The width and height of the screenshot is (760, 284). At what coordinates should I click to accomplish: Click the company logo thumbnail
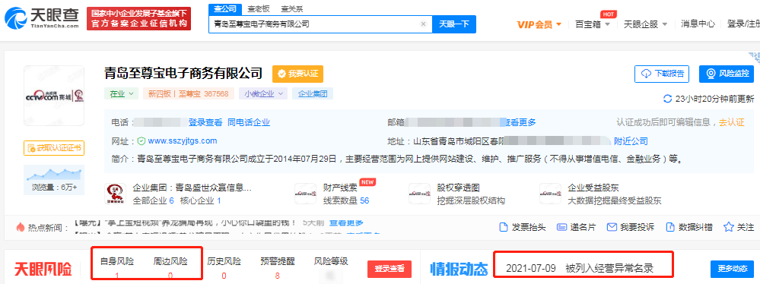pos(54,96)
